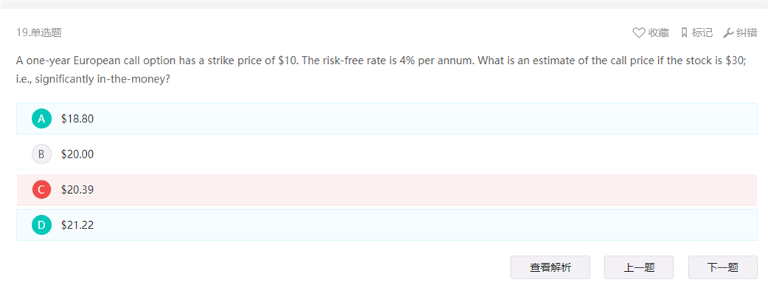
Task: Select the red C option circle
Action: (41, 189)
